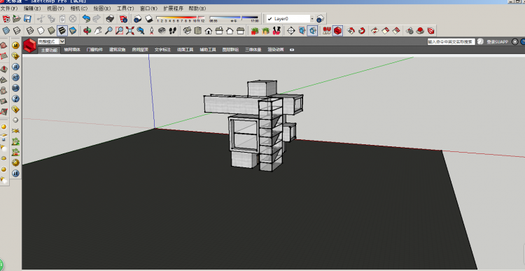The height and width of the screenshot is (271, 525).
Task: Switch to 三维体量 tab
Action: 253,50
